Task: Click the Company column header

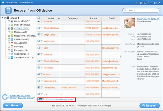Action: [x=73, y=18]
